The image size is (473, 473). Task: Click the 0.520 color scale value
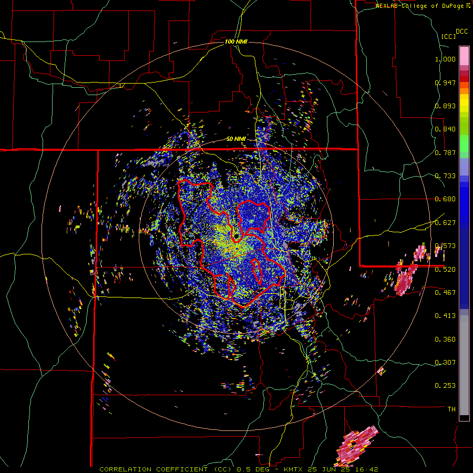pyautogui.click(x=445, y=269)
